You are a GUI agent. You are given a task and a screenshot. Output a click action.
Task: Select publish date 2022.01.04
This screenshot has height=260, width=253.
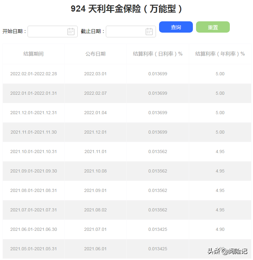(x=96, y=113)
